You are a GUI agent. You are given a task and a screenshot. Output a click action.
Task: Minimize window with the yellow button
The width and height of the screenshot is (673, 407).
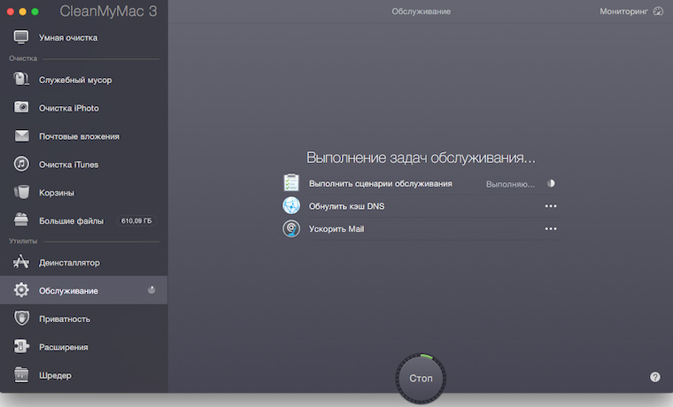coord(23,12)
